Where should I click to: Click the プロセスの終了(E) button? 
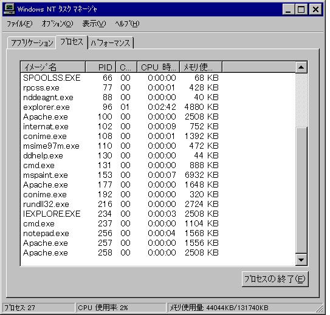[275, 279]
